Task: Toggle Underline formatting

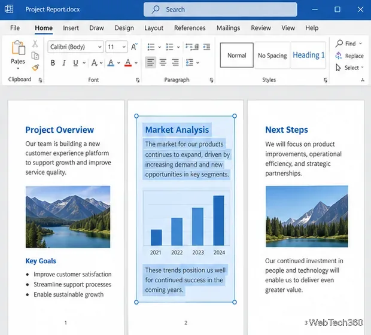Action: click(75, 63)
